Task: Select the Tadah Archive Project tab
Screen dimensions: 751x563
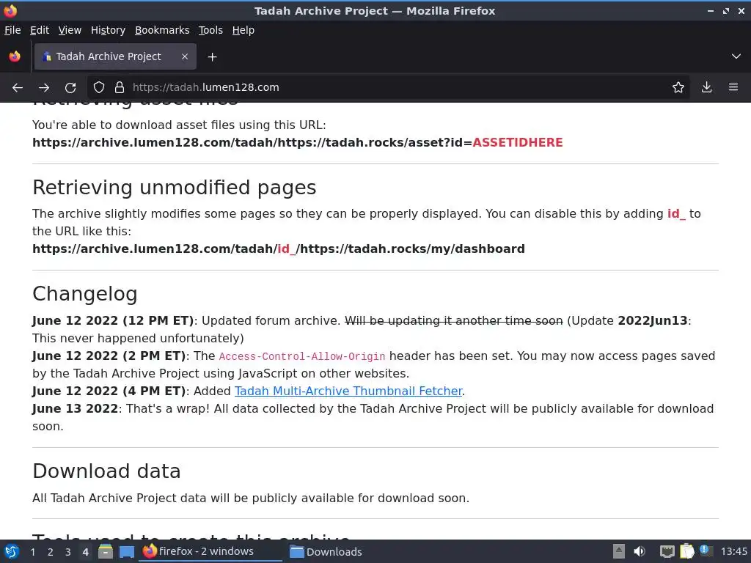Action: tap(115, 56)
